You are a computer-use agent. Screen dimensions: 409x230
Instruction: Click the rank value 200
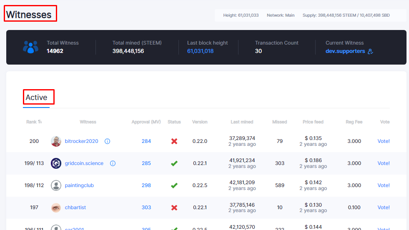(x=34, y=141)
